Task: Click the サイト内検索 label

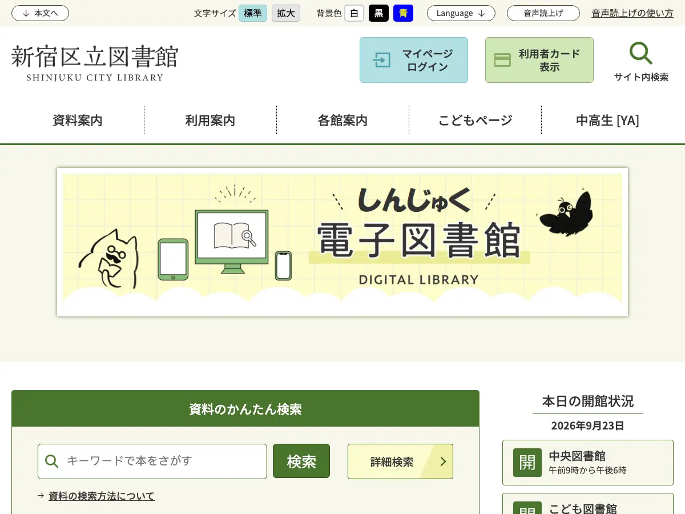Action: pyautogui.click(x=641, y=77)
